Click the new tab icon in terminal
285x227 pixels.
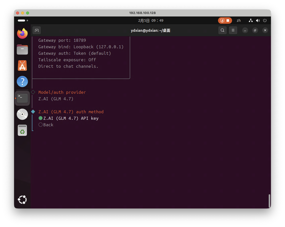click(37, 30)
